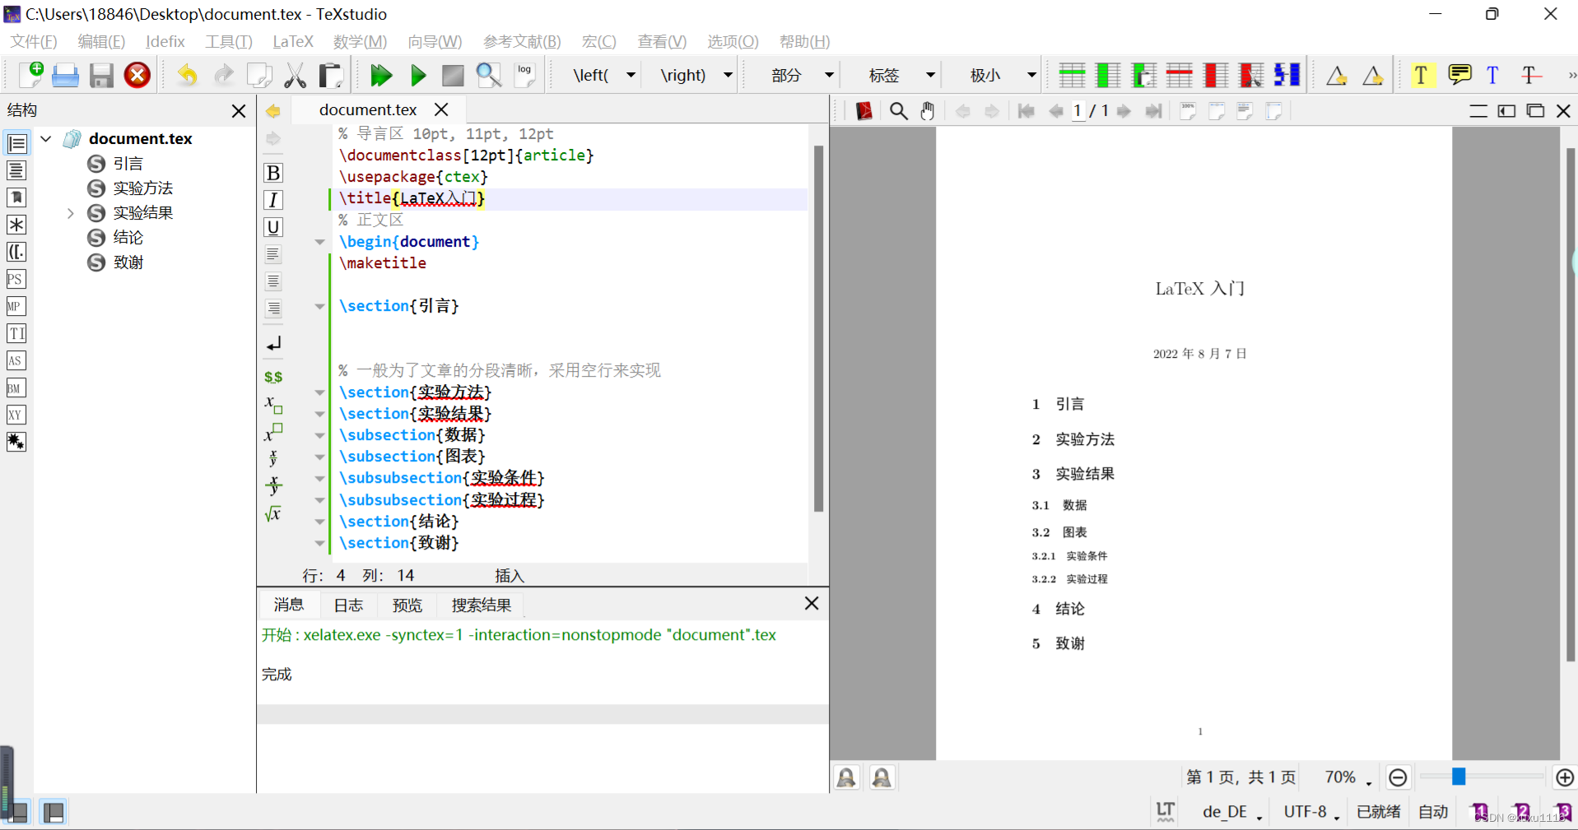This screenshot has height=830, width=1578.
Task: Insert inline math $$ icon
Action: pos(273,377)
